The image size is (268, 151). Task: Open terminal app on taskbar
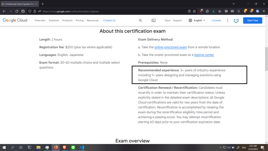[30, 147]
